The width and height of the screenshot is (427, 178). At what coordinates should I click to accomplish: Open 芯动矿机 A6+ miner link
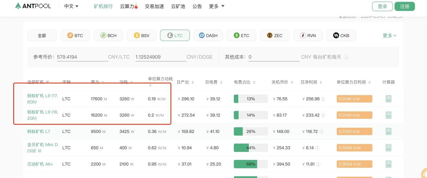pos(40,164)
